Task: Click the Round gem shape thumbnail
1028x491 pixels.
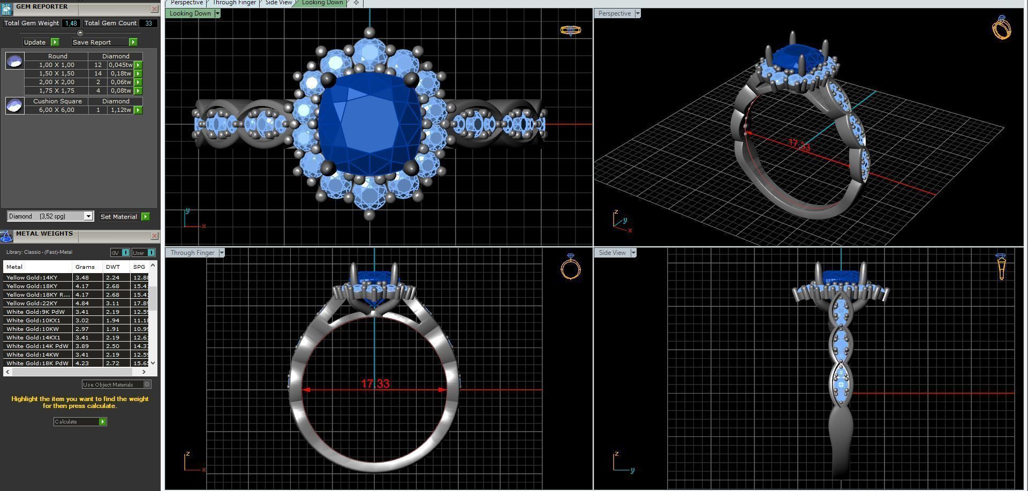Action: tap(14, 61)
